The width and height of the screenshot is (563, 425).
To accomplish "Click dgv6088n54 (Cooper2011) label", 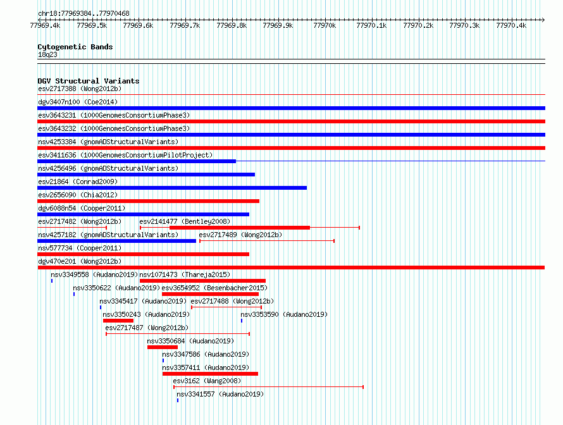I will pyautogui.click(x=82, y=208).
